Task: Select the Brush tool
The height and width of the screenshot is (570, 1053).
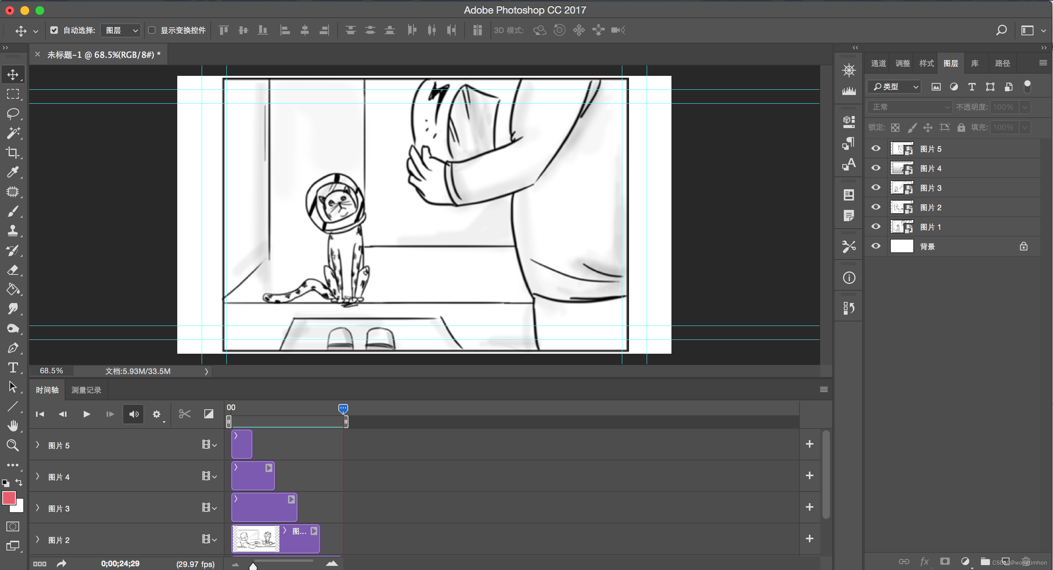Action: (13, 211)
